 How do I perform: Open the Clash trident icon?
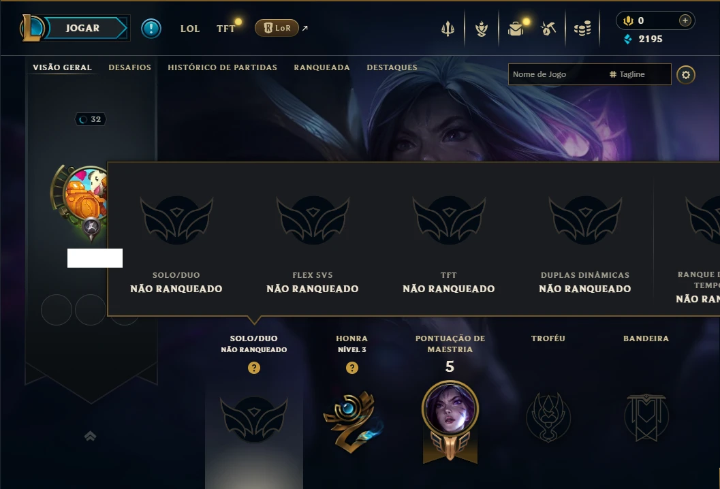coord(448,29)
